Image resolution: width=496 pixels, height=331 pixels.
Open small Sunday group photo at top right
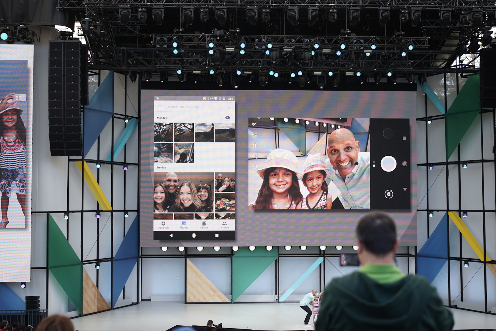point(225,182)
